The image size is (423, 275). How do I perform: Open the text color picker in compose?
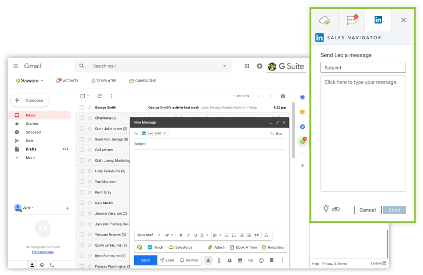(208, 260)
